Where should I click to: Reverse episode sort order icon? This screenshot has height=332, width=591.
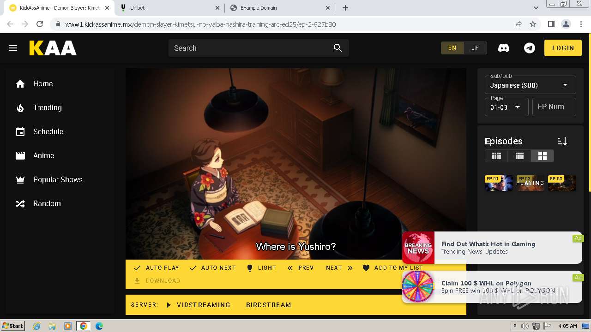[562, 141]
